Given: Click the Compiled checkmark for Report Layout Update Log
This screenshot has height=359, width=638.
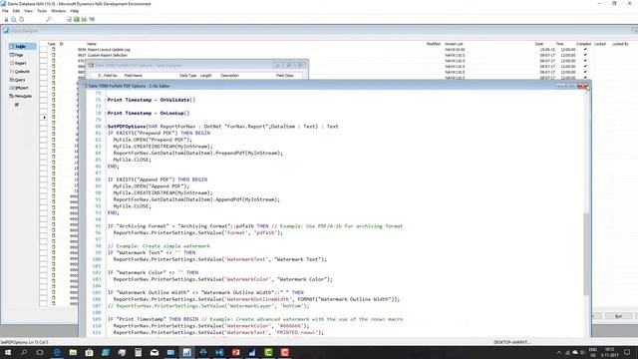Looking at the screenshot, I should (585, 49).
